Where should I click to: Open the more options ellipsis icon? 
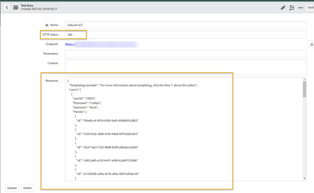[301, 7]
